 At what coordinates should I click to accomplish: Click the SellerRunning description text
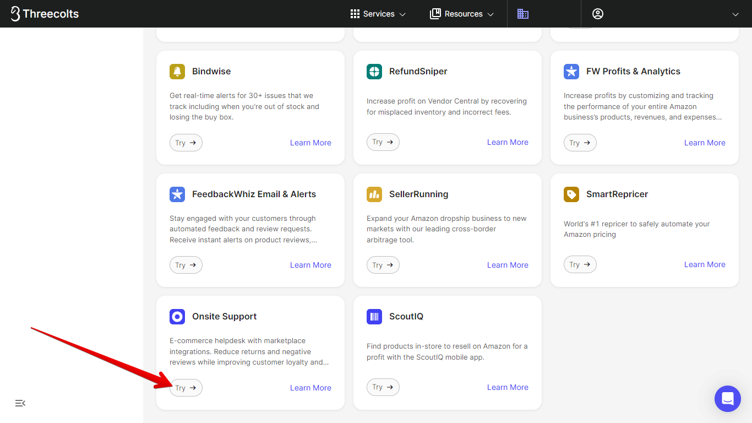[x=446, y=229]
